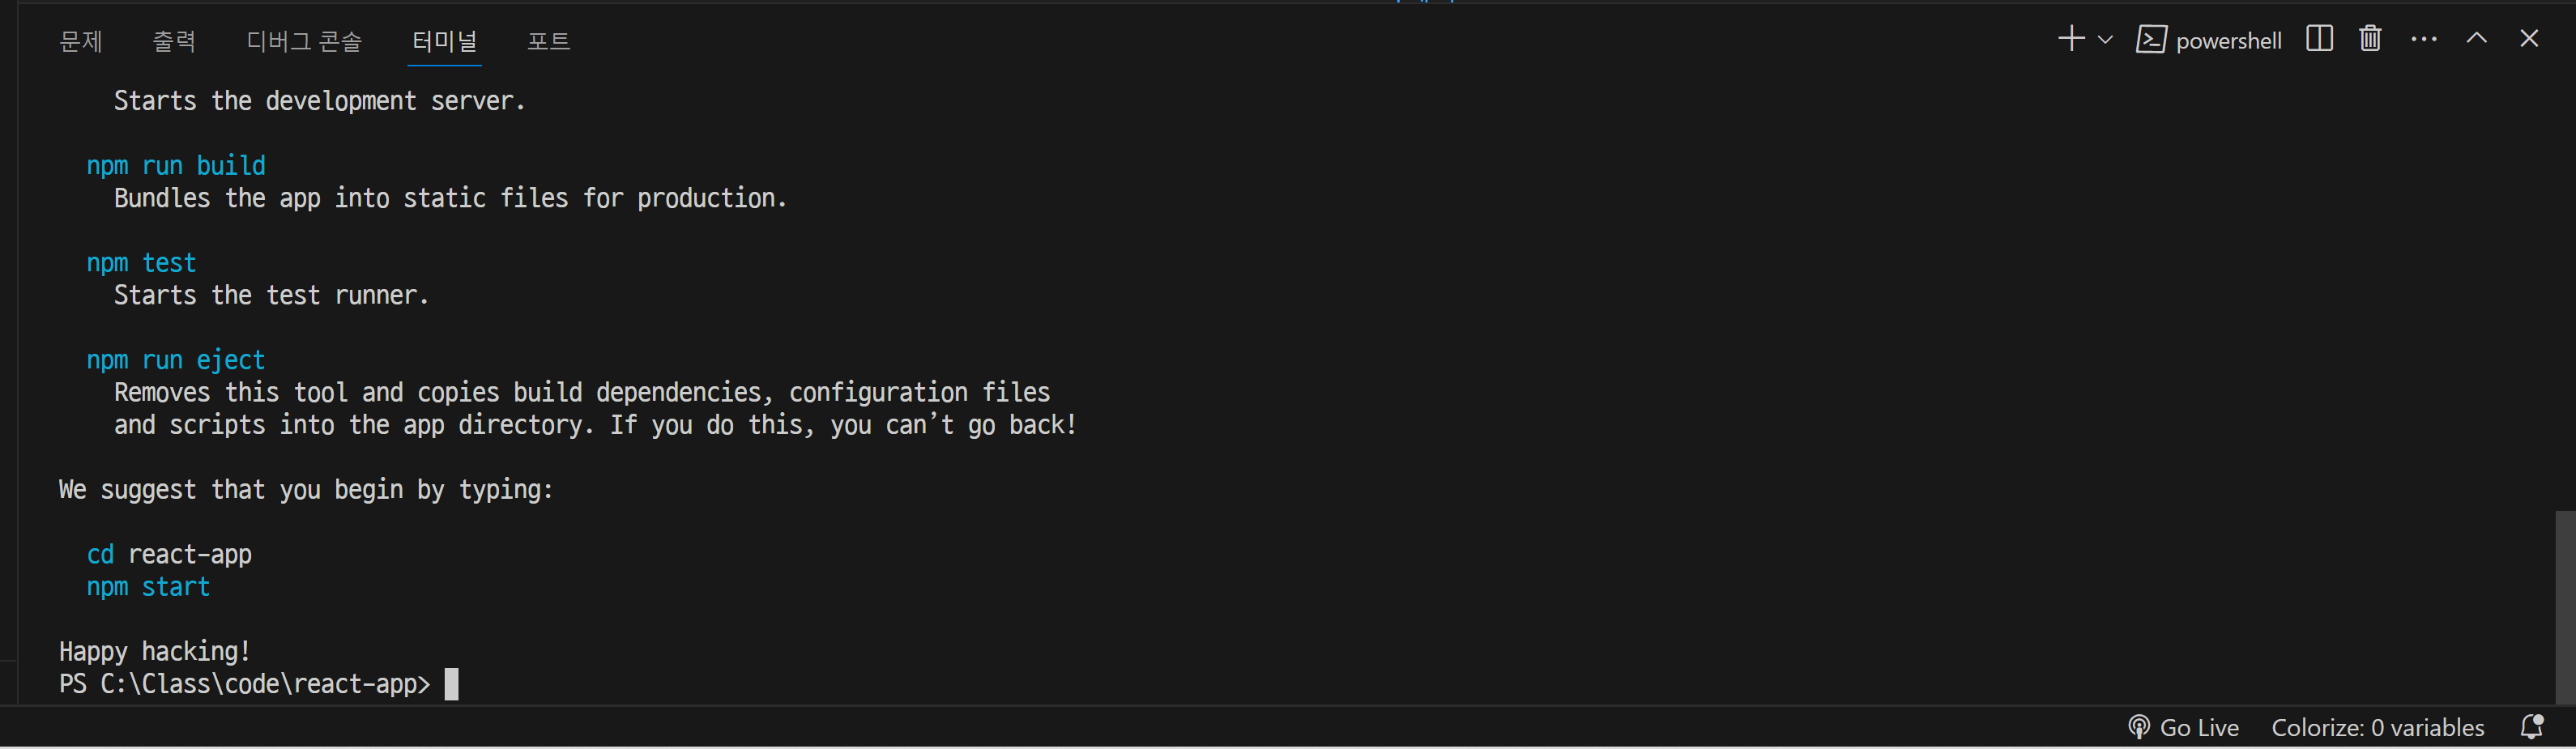Click the powershell terminal icon

(2151, 40)
